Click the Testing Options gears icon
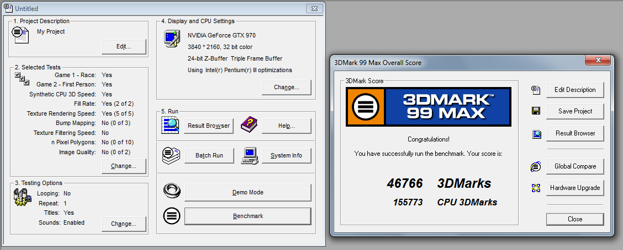This screenshot has height=250, width=623. coord(23,197)
